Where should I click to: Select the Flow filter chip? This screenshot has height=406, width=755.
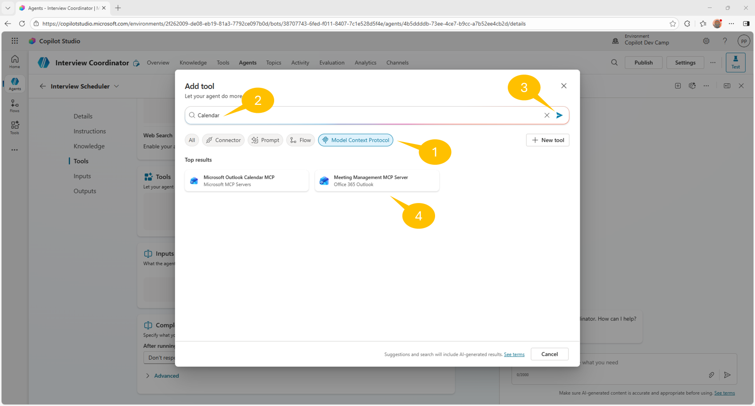click(x=300, y=140)
